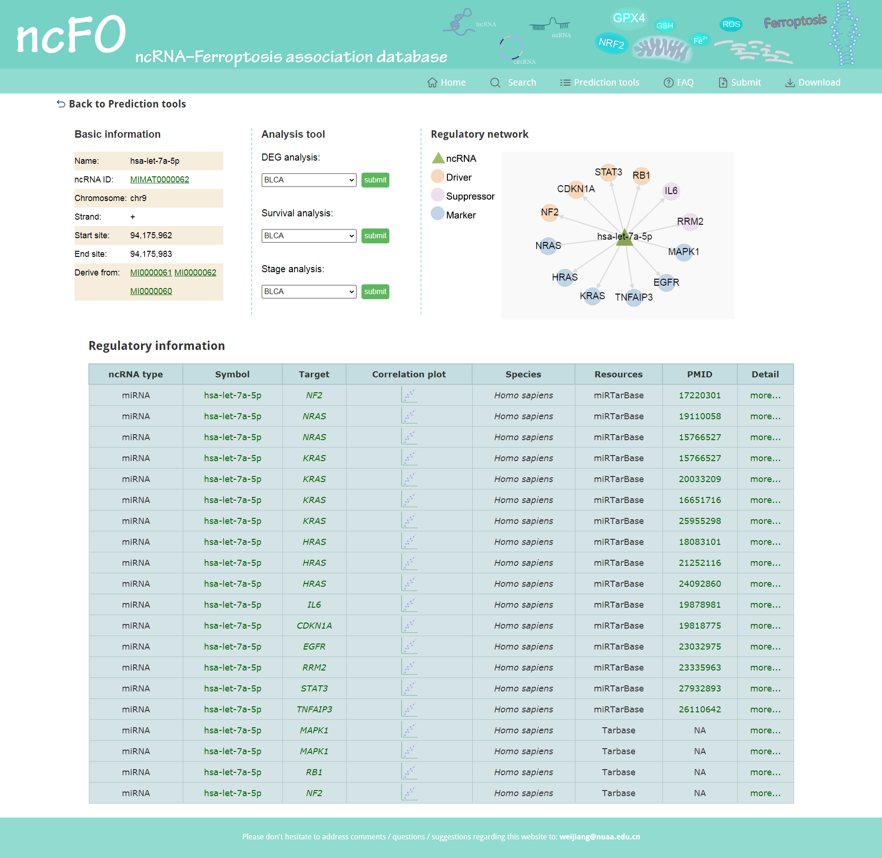Screen dimensions: 882x858
Task: Open correlation plot icon for PMID 24092860
Action: coord(409,583)
